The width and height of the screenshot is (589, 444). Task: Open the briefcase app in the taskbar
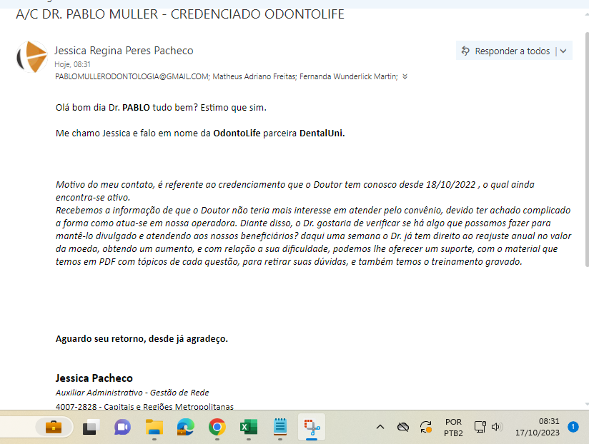click(54, 427)
